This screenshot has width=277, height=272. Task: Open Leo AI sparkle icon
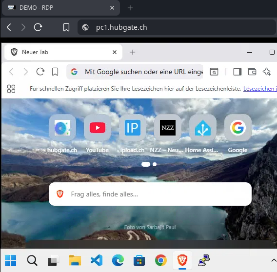pos(267,72)
